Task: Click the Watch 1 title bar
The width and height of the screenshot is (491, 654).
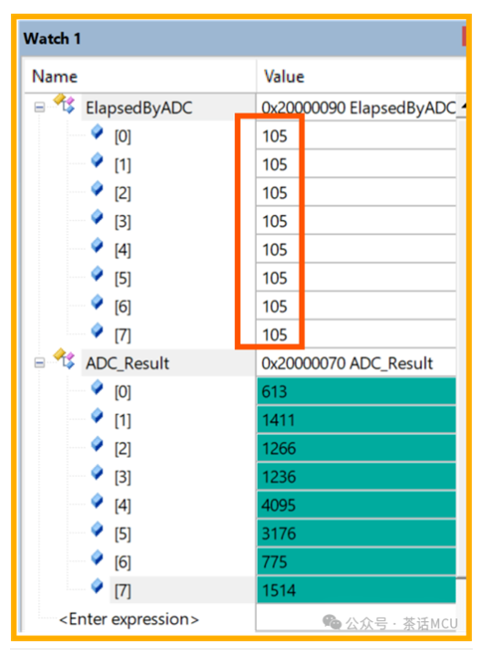Action: [243, 38]
